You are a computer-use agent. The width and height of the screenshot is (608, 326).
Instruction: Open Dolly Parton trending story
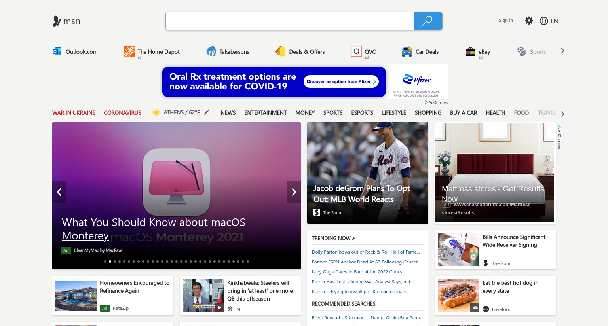click(x=366, y=252)
